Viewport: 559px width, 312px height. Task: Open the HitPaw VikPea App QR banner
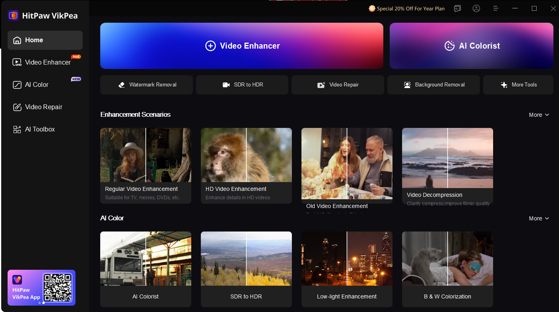click(42, 287)
